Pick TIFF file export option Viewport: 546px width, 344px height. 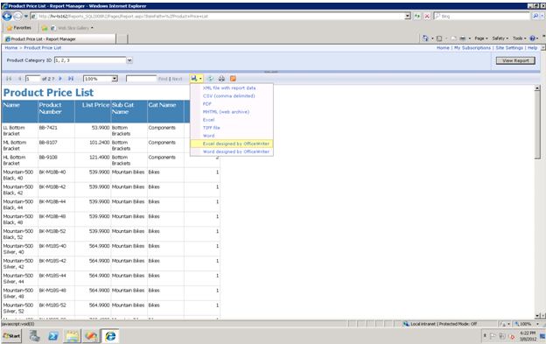(x=212, y=128)
